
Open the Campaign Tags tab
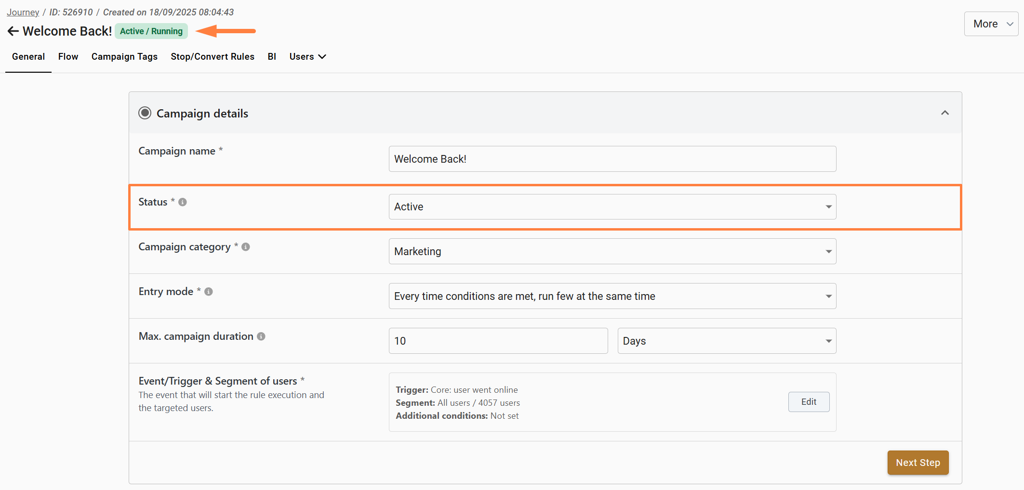[124, 57]
